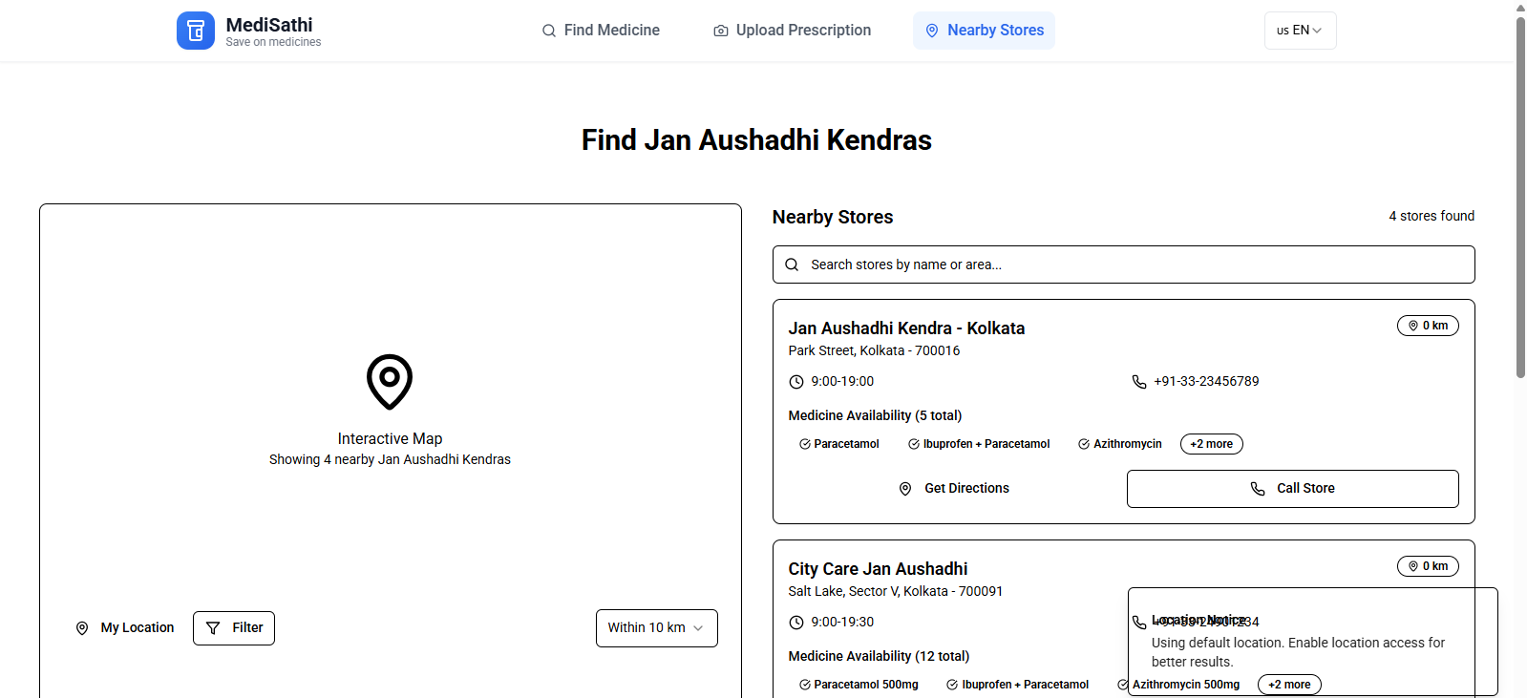Click the funnel icon in the Filter button
This screenshot has width=1527, height=698.
point(213,628)
